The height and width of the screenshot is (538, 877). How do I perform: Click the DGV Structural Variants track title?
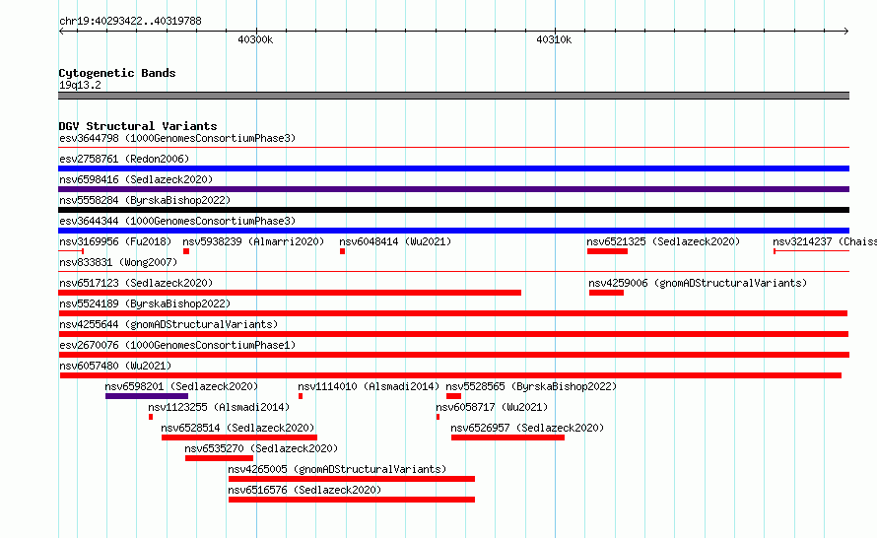[138, 126]
